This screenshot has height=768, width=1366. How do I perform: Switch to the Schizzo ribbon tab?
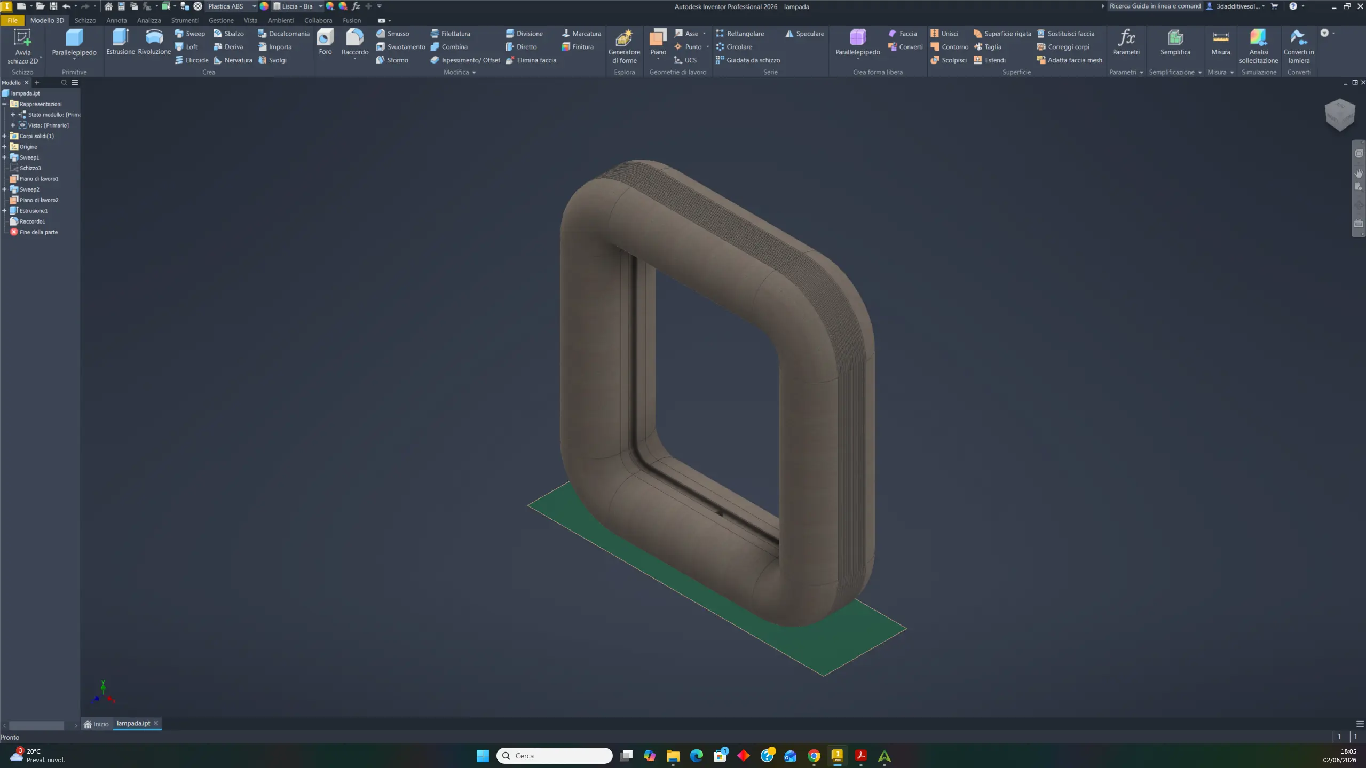85,20
